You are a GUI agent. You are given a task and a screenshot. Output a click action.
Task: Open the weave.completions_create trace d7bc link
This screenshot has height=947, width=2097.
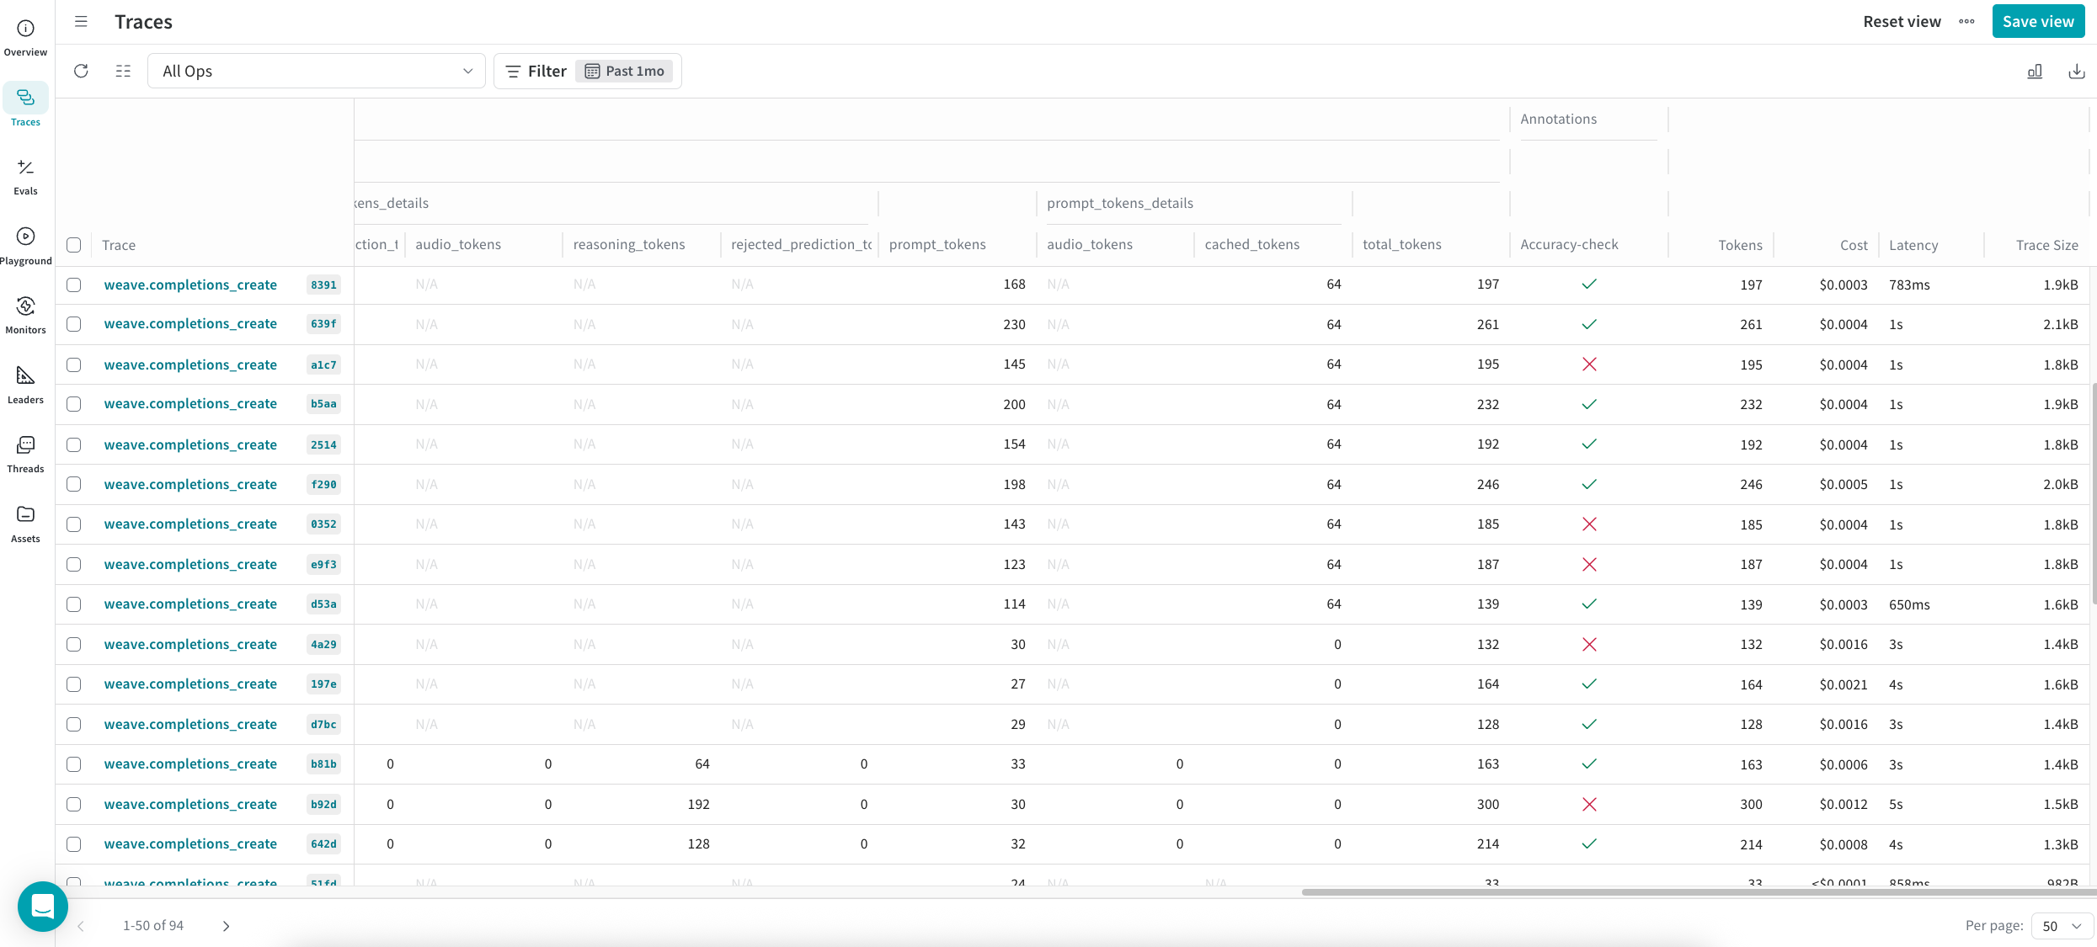pyautogui.click(x=190, y=724)
